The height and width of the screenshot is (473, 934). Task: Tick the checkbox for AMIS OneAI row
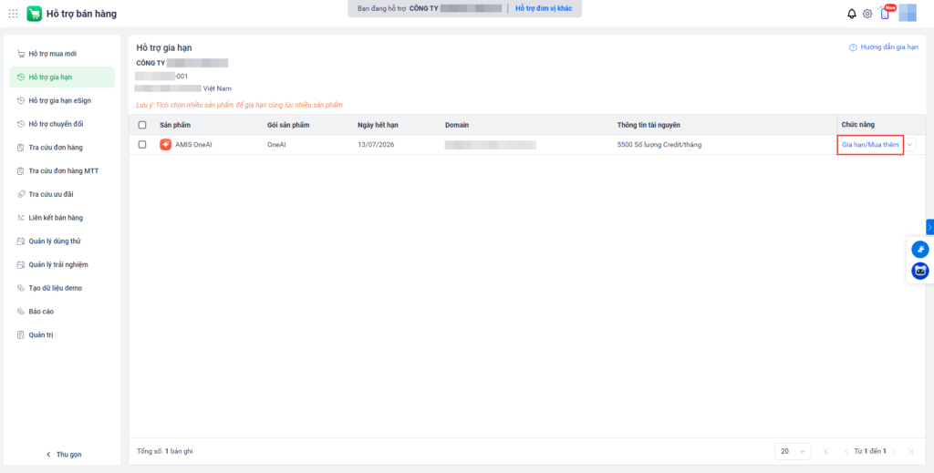141,144
